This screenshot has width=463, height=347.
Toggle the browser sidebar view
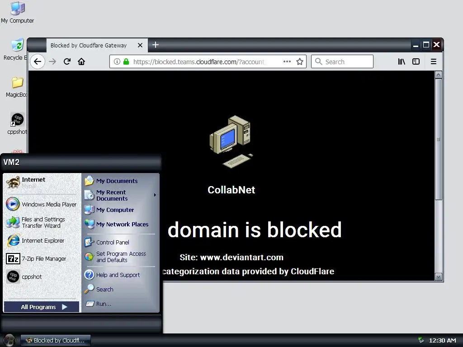[416, 61]
